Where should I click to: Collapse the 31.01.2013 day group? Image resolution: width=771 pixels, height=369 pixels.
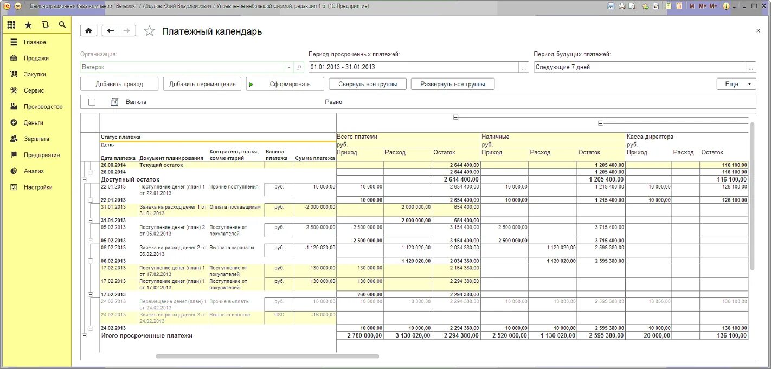pos(90,220)
